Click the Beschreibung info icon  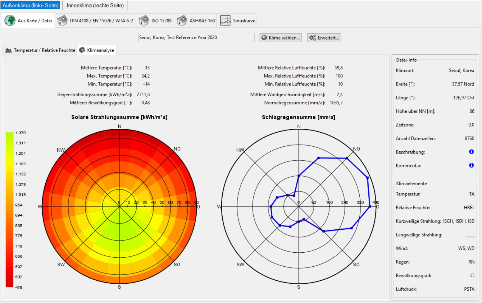471,152
